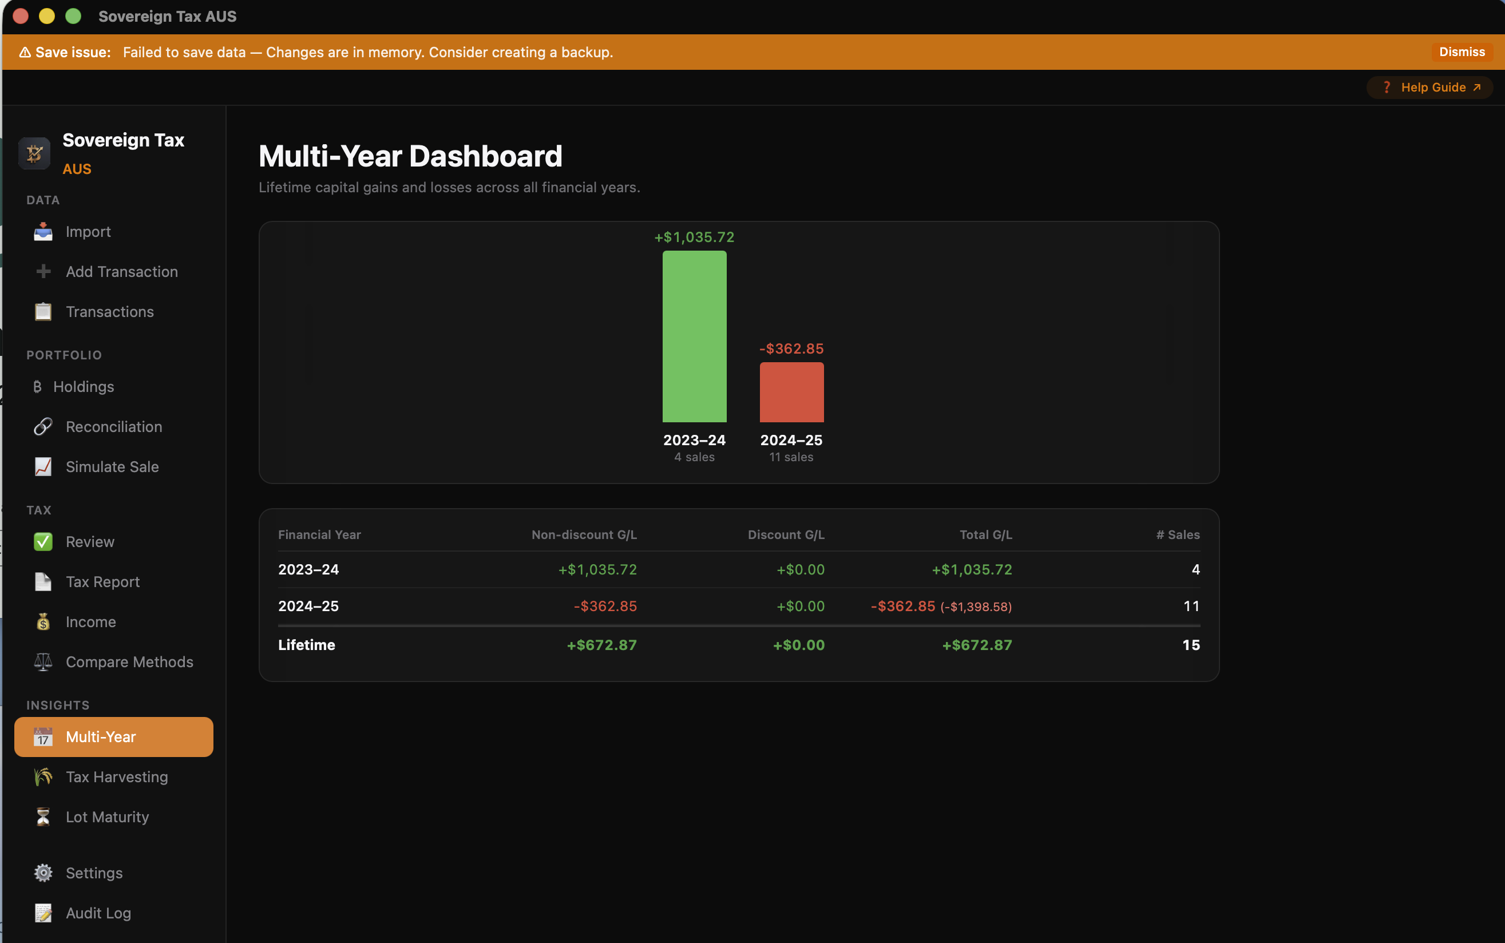Screen dimensions: 1505x943
Task: Open Transactions via the clipboard icon
Action: pyautogui.click(x=42, y=311)
